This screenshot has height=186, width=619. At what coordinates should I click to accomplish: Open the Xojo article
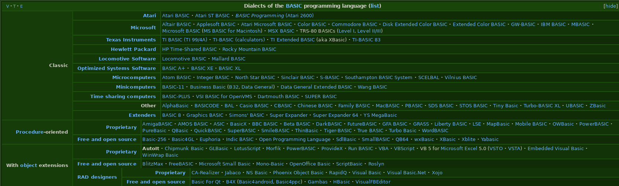click(x=437, y=172)
